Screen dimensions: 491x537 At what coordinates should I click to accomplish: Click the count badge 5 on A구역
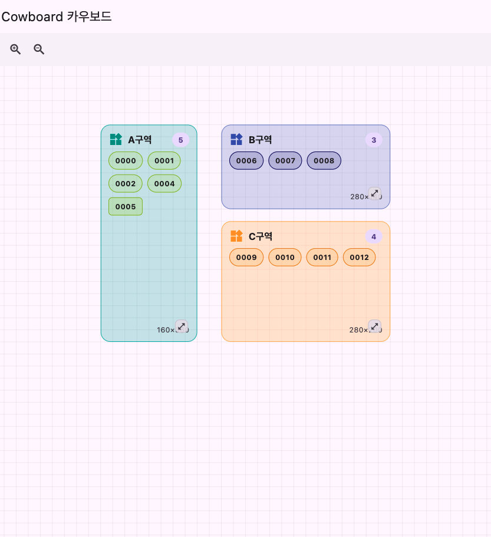tap(181, 140)
